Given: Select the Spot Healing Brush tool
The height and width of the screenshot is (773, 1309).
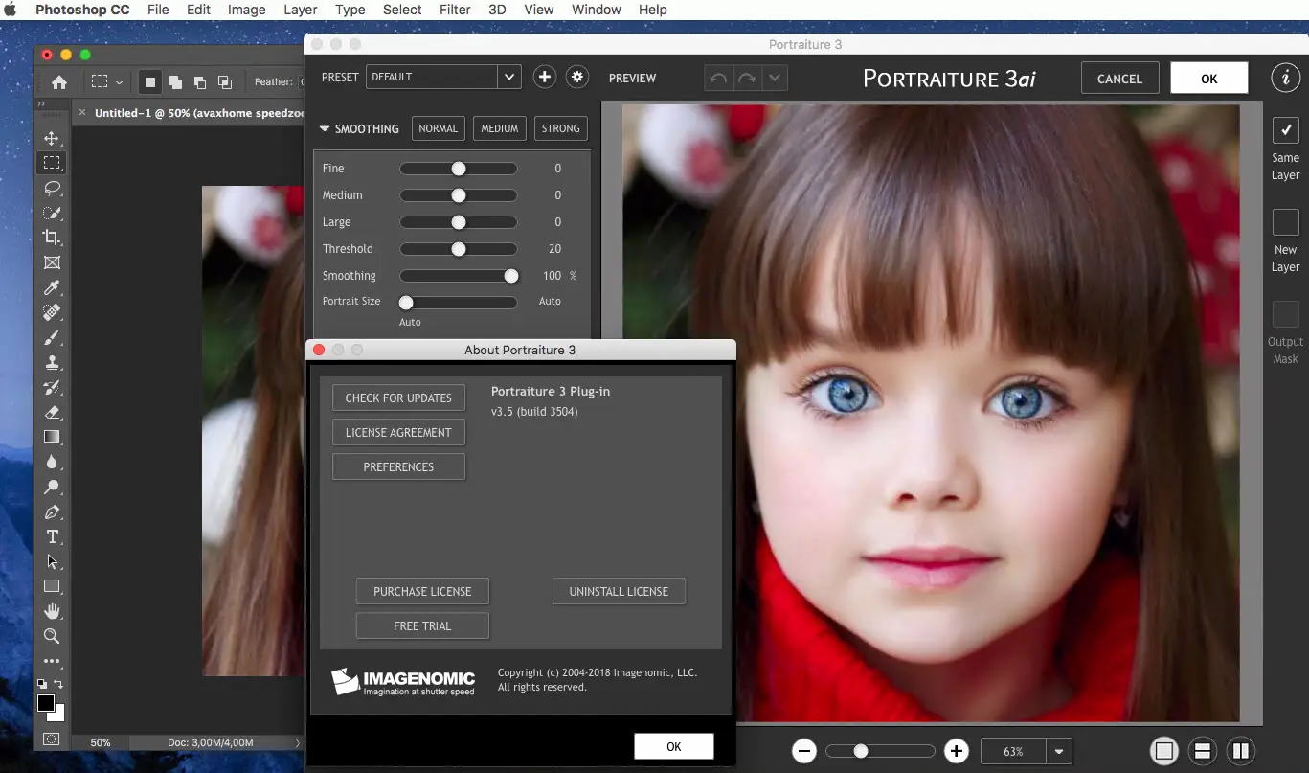Looking at the screenshot, I should point(52,312).
